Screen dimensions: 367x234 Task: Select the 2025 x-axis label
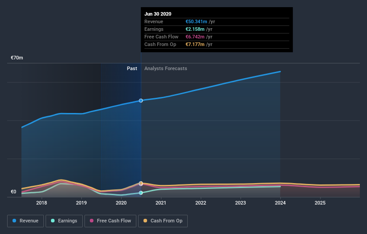pos(320,203)
